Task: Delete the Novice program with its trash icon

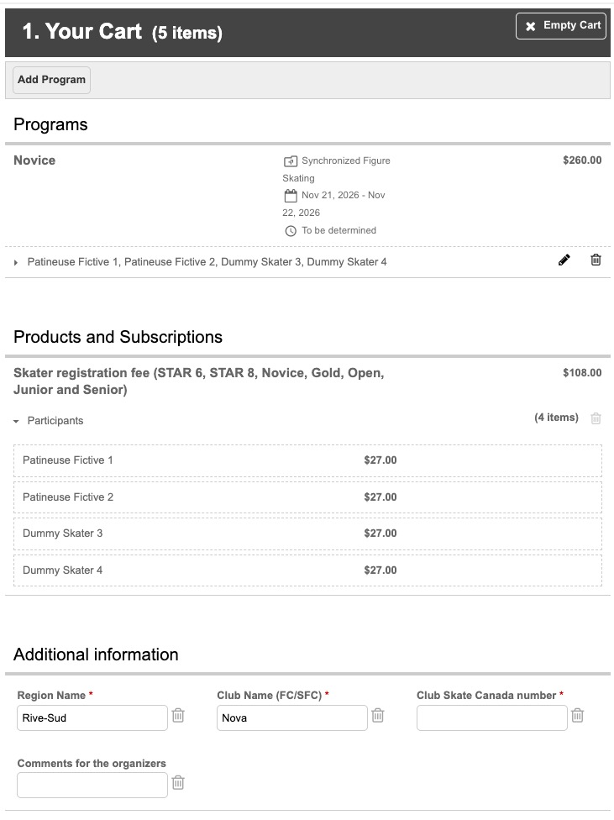Action: point(596,260)
